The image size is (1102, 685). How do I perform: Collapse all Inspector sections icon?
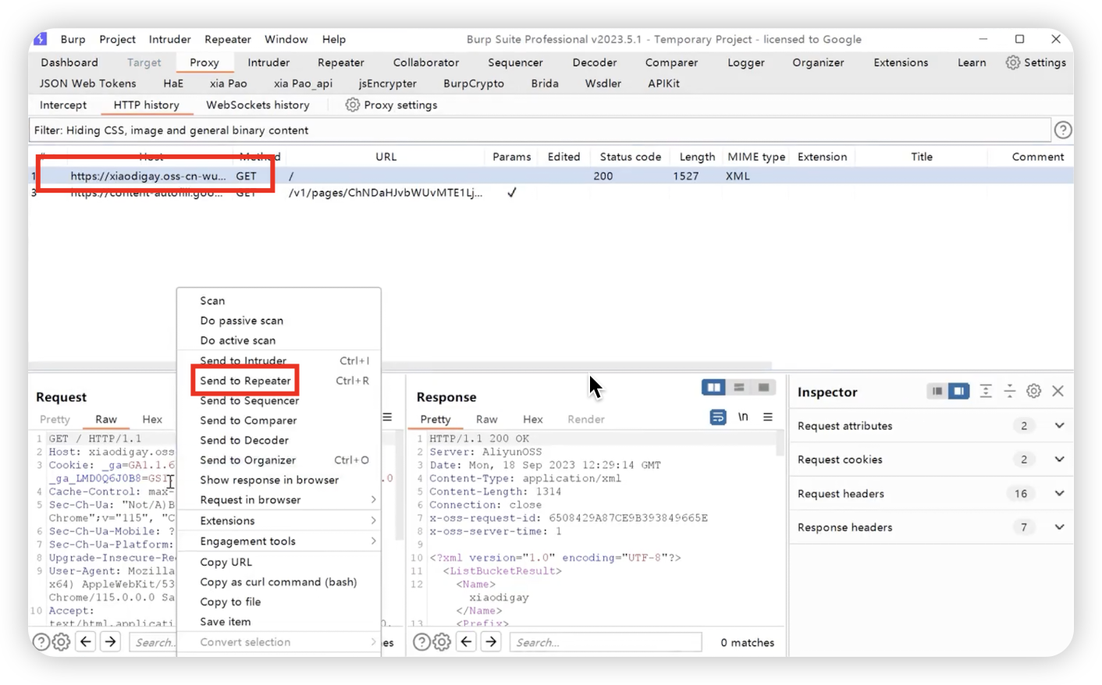(1010, 391)
